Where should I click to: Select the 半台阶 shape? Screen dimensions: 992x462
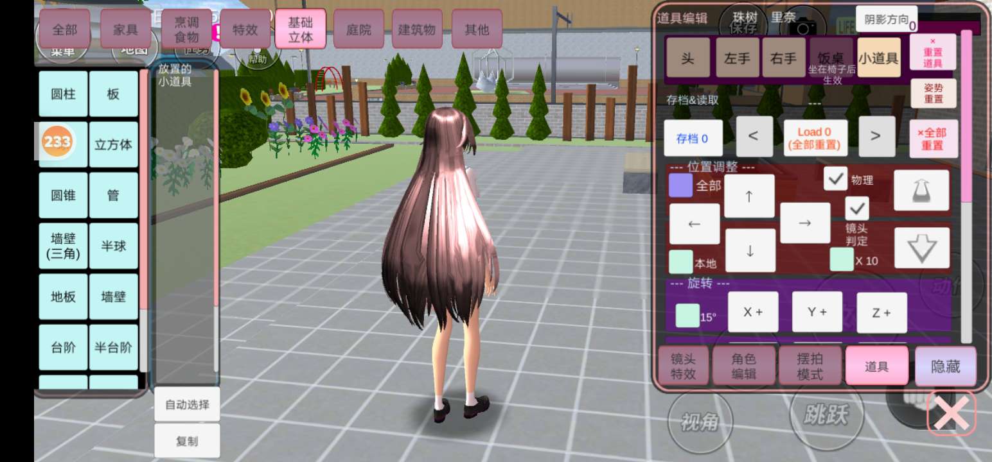(113, 347)
